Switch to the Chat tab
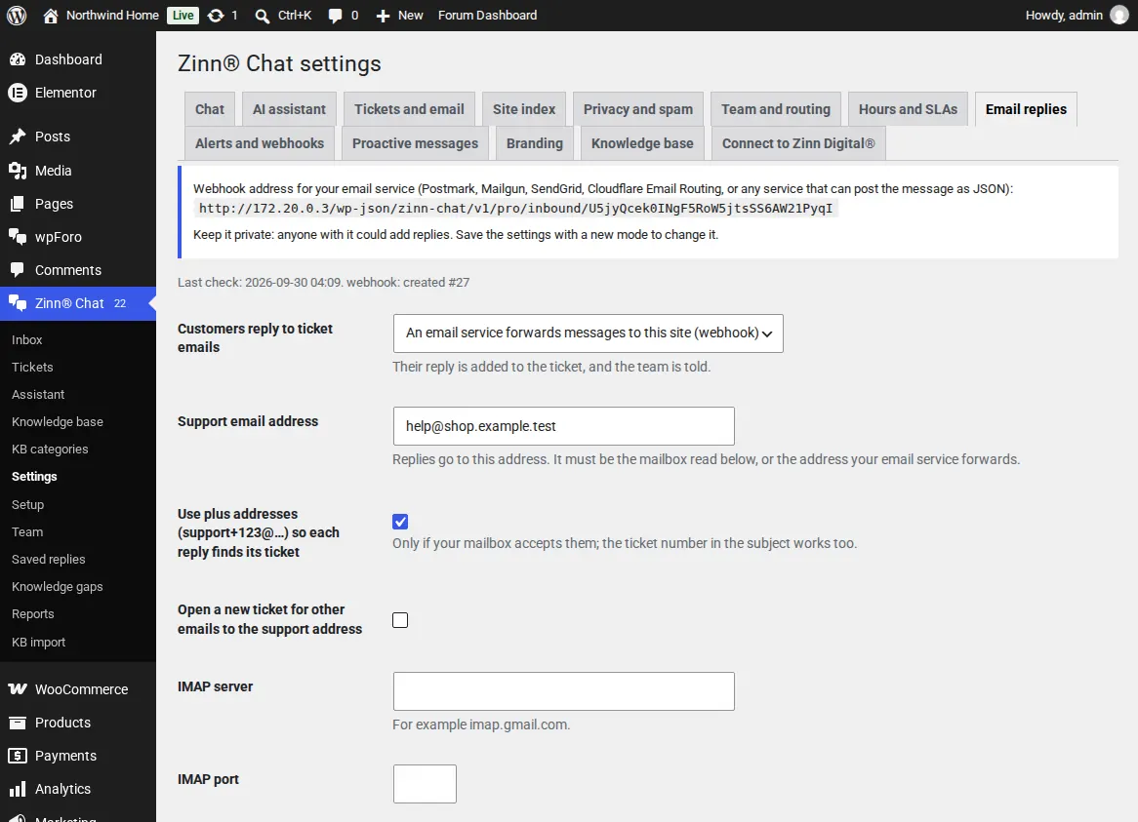This screenshot has width=1138, height=822. pos(210,109)
